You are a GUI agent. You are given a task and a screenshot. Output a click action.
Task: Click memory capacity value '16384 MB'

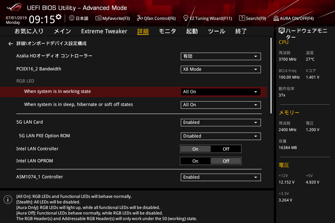tap(288, 148)
